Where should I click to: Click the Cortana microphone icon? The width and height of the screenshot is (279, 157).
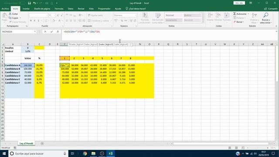[65, 154]
